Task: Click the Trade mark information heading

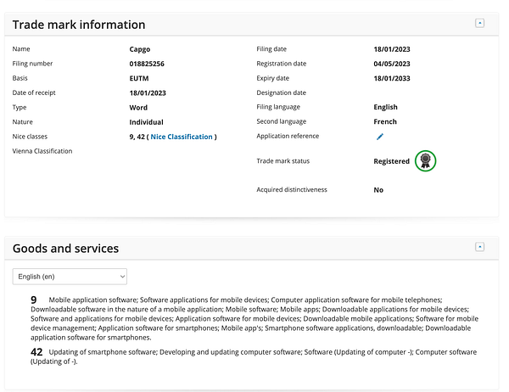Action: [78, 25]
